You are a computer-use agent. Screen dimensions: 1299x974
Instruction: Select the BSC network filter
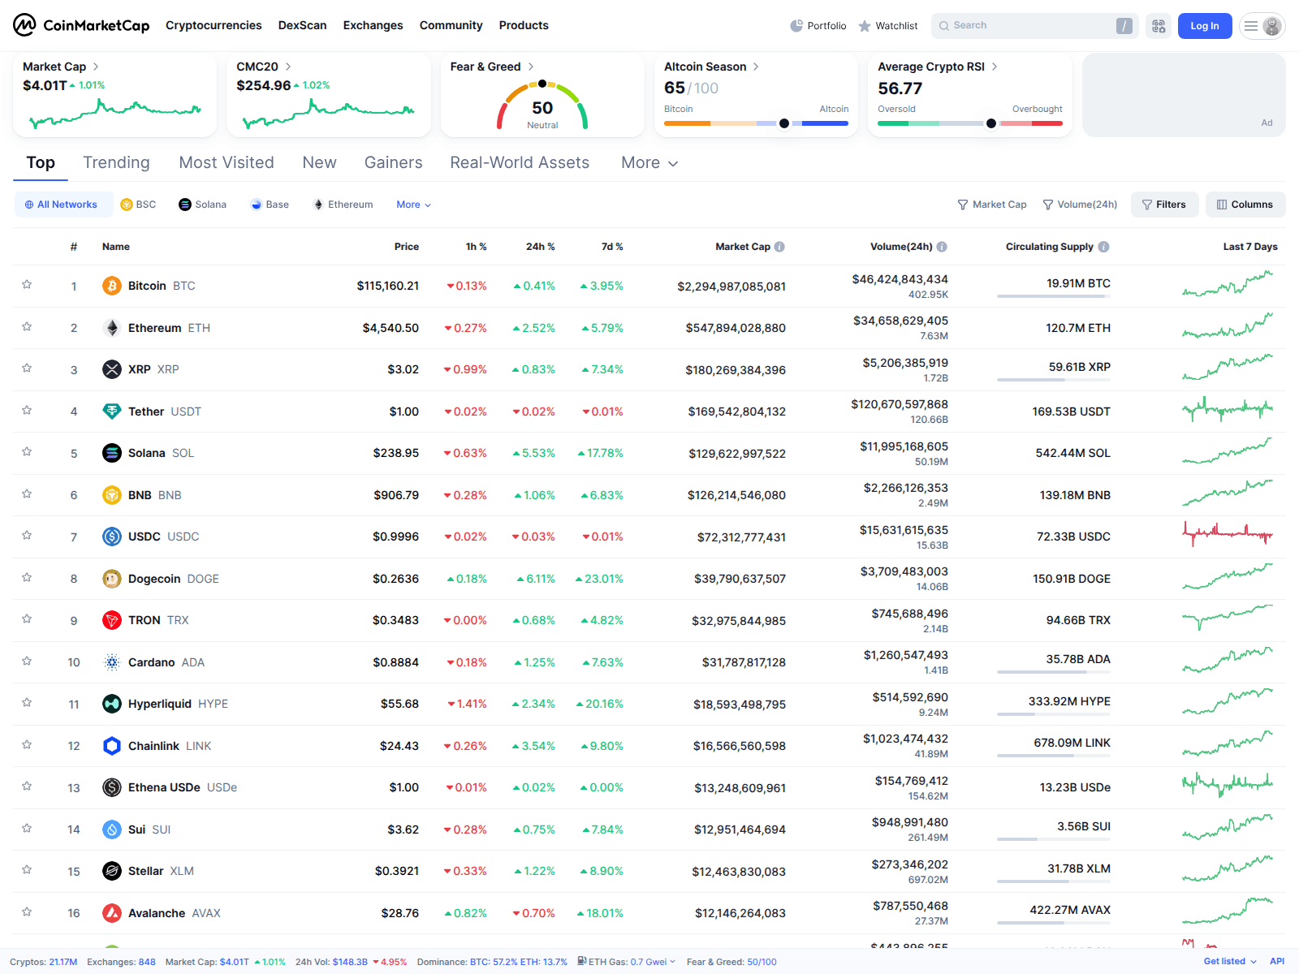coord(138,205)
